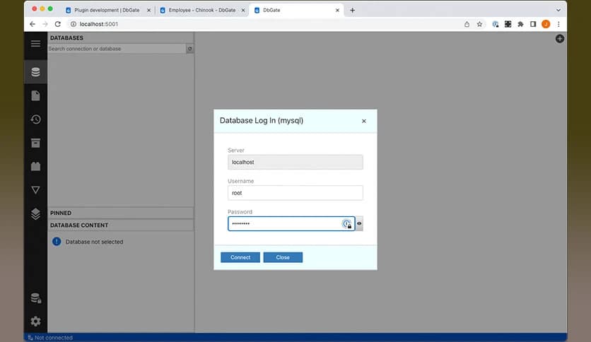Refresh the connection list
This screenshot has width=591, height=342.
click(x=189, y=49)
